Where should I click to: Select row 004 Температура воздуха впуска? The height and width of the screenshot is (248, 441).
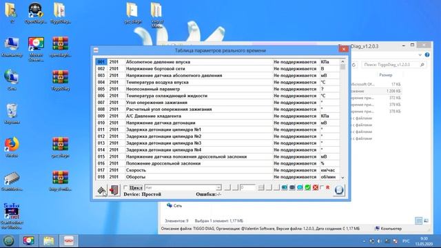click(x=218, y=82)
